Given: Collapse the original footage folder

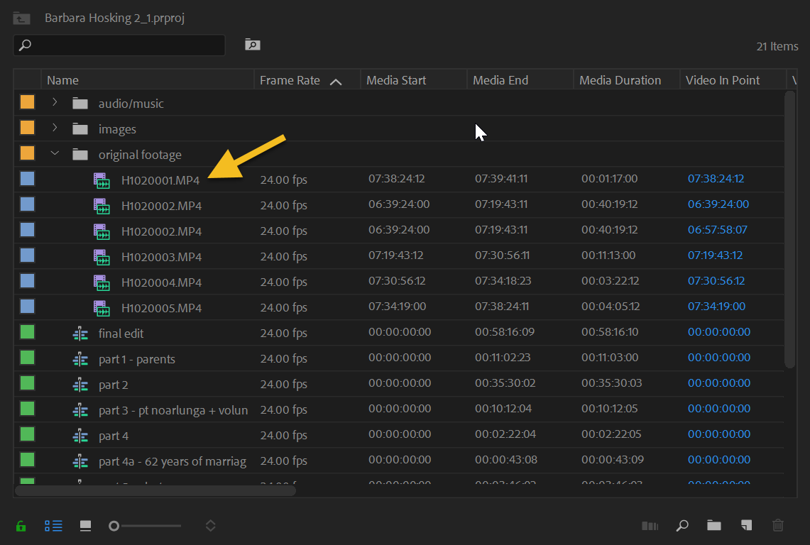Looking at the screenshot, I should point(55,153).
